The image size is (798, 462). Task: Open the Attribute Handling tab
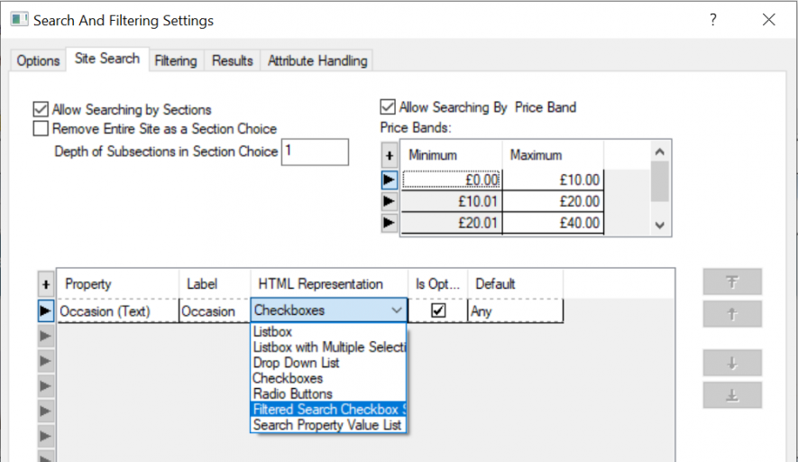317,60
